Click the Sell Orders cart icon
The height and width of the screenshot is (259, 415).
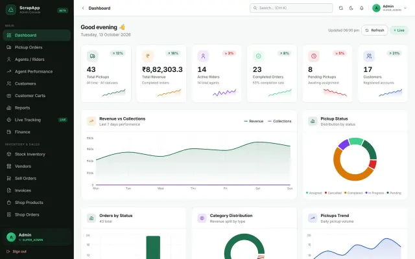click(9, 179)
